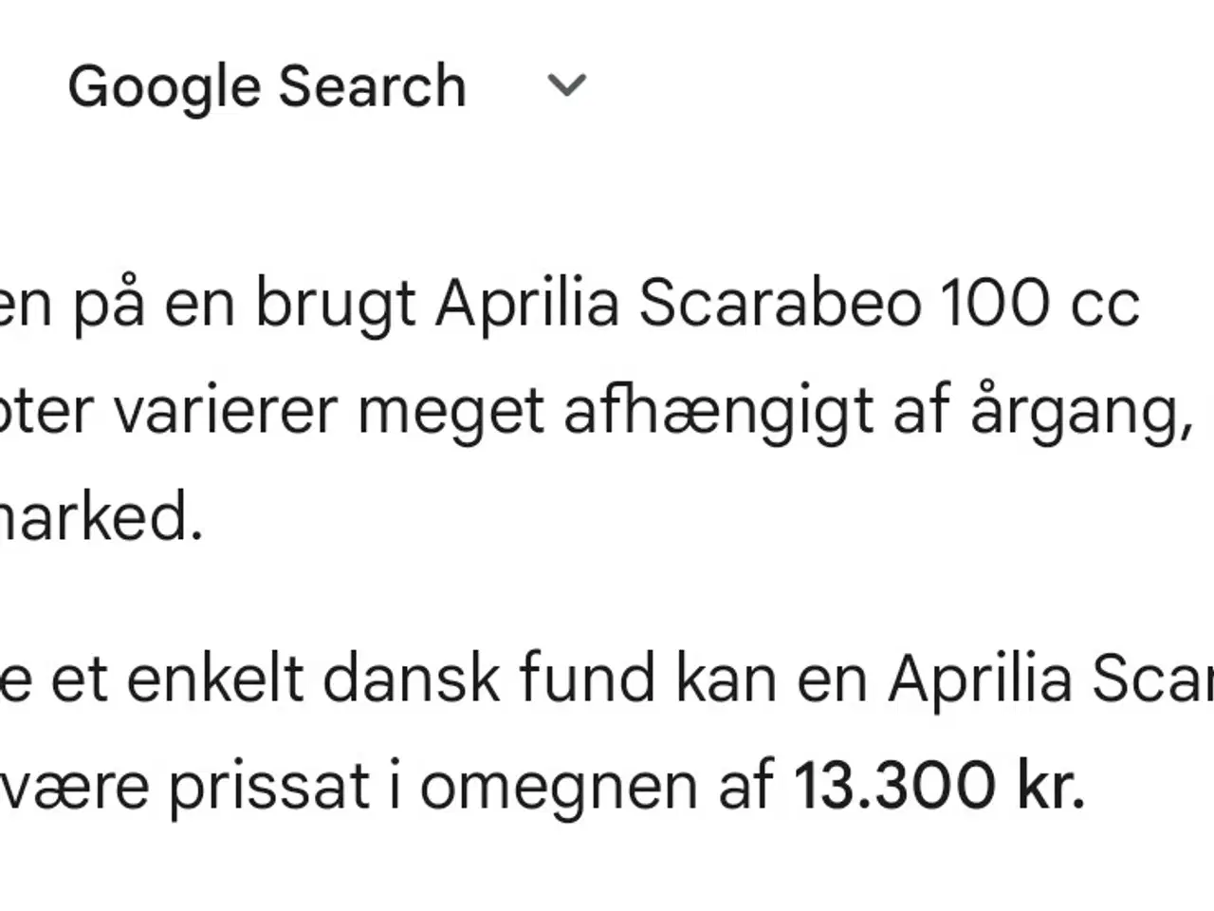Expand the chevron next to Google Search

pyautogui.click(x=566, y=86)
